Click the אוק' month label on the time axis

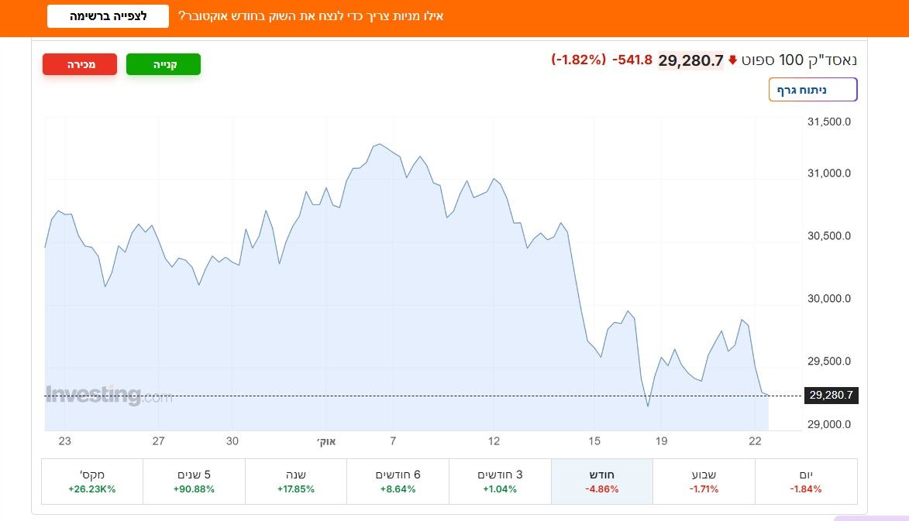[326, 442]
